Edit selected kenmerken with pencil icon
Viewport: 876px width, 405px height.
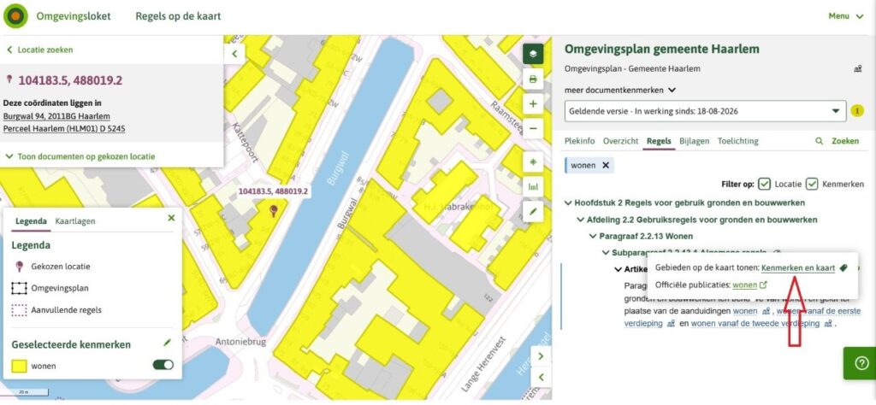point(167,343)
